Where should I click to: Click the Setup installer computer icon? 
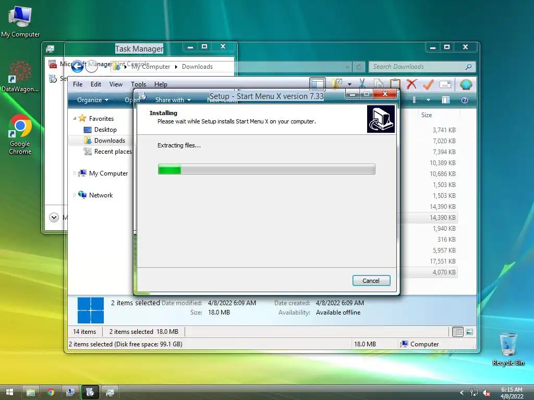coord(381,119)
